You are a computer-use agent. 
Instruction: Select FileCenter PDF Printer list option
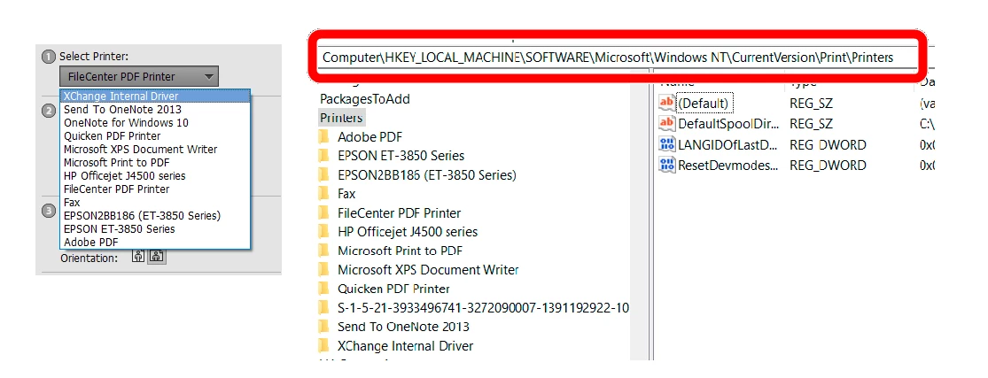click(156, 189)
